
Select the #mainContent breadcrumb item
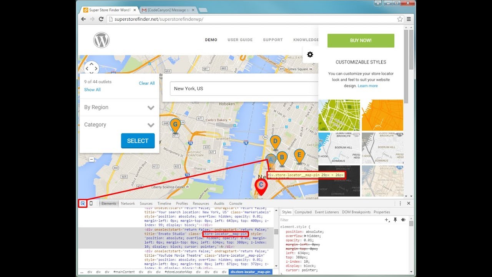pyautogui.click(x=124, y=272)
